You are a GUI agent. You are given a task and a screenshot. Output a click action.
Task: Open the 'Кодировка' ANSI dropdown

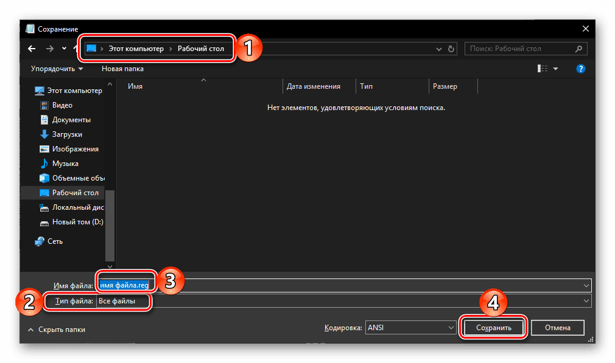(410, 328)
